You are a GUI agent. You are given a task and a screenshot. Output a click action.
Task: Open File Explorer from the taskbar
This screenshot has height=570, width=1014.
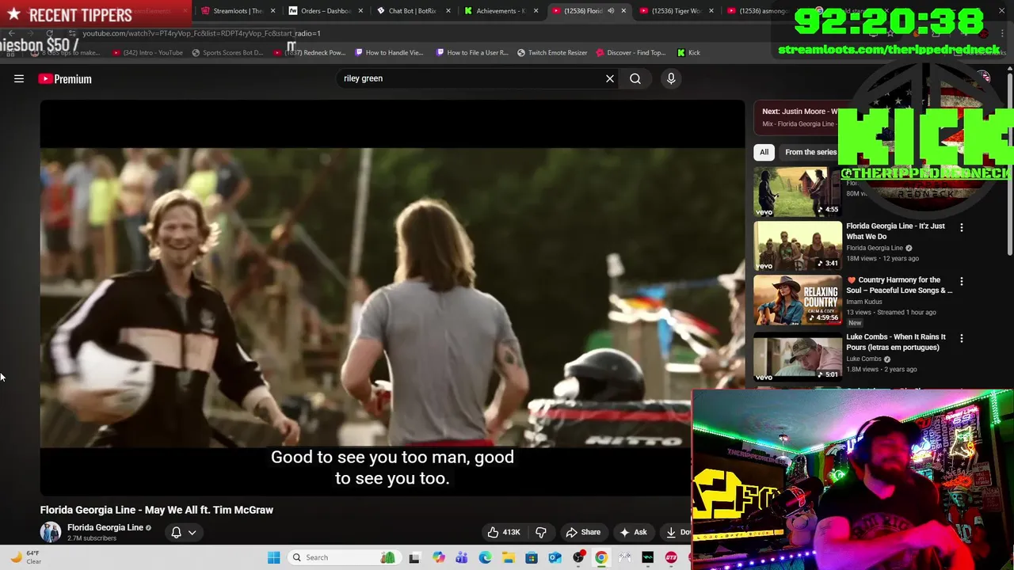(x=508, y=557)
